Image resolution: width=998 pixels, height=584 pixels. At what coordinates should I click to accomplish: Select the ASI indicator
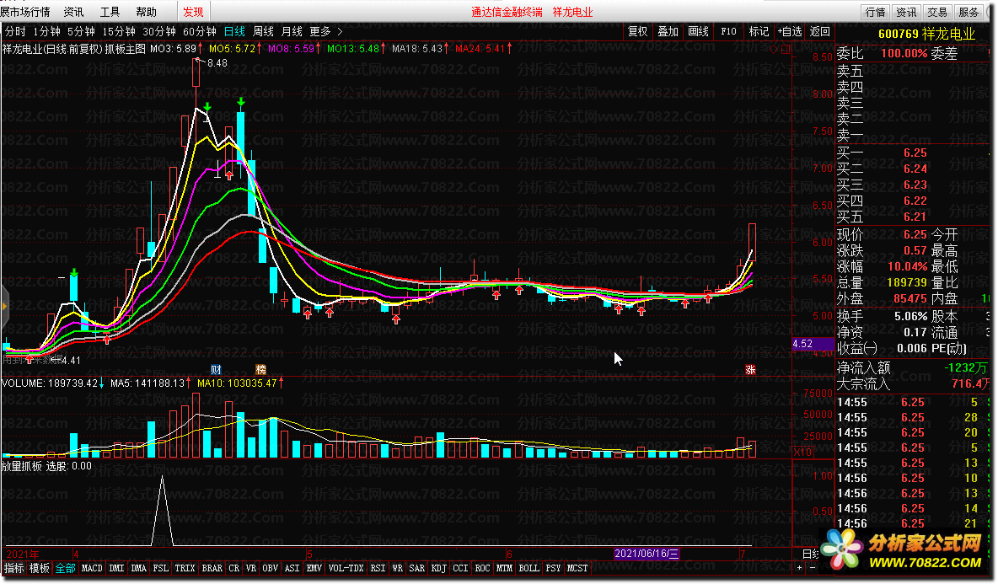[x=292, y=568]
